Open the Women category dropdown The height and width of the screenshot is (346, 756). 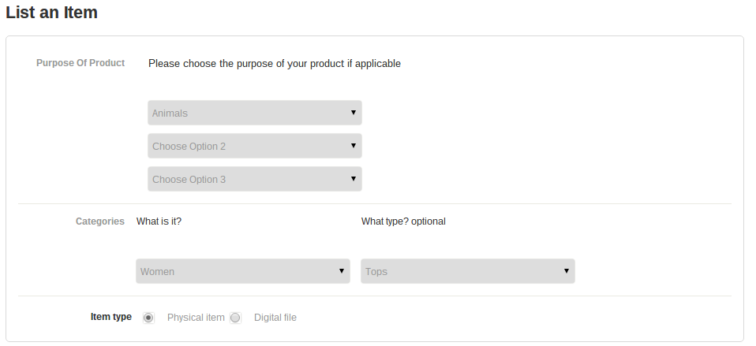coord(242,271)
